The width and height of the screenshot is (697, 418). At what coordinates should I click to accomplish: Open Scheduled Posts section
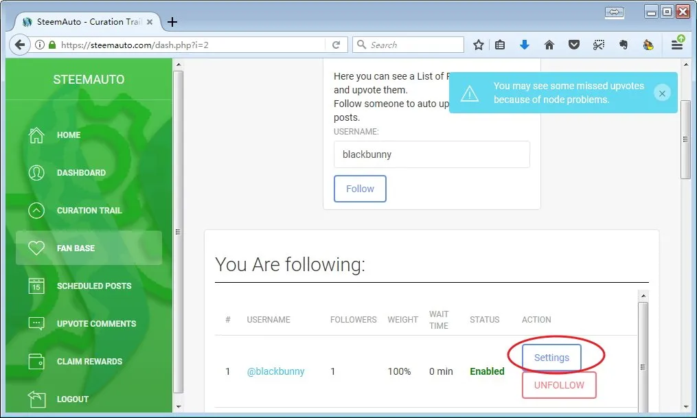coord(89,286)
